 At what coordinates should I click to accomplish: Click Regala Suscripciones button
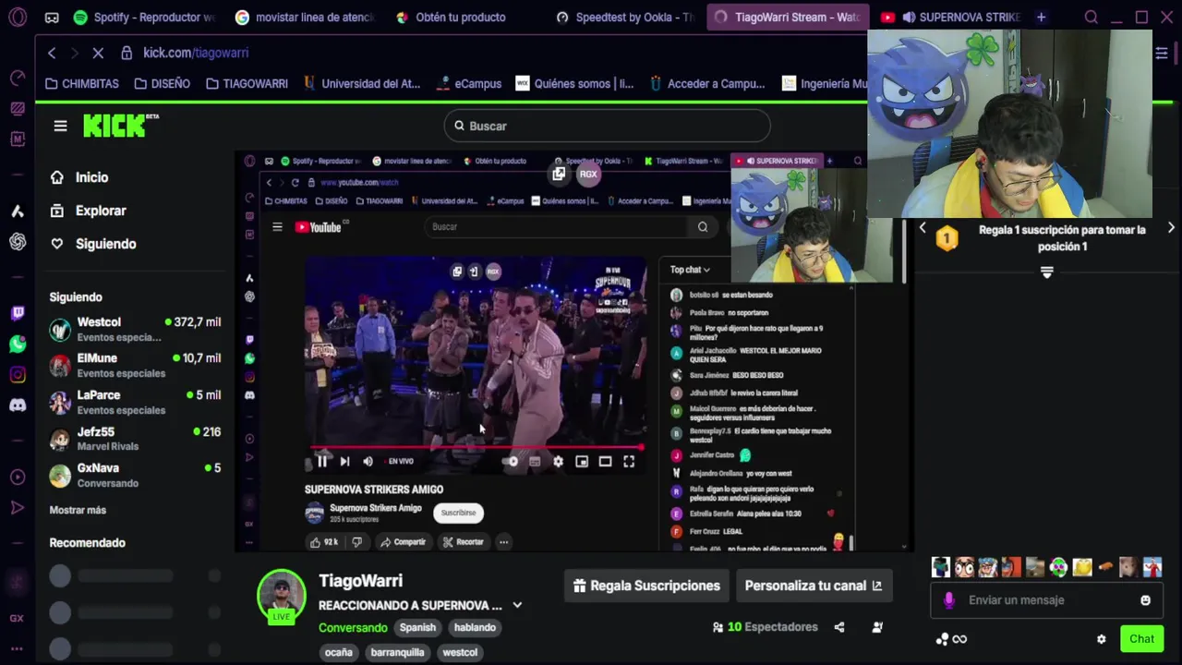click(646, 586)
